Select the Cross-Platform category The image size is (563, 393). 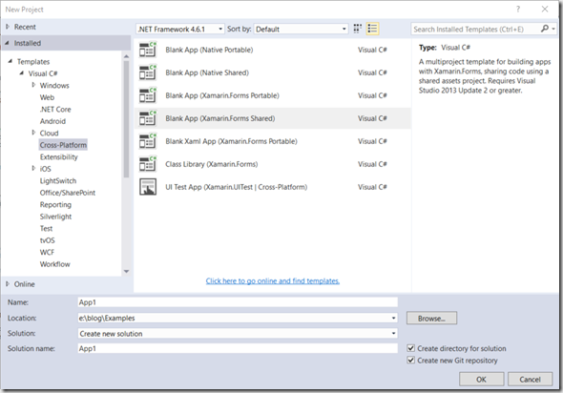pyautogui.click(x=63, y=145)
